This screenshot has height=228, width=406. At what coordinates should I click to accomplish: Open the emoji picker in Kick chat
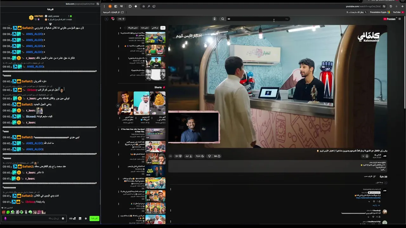(x=63, y=218)
